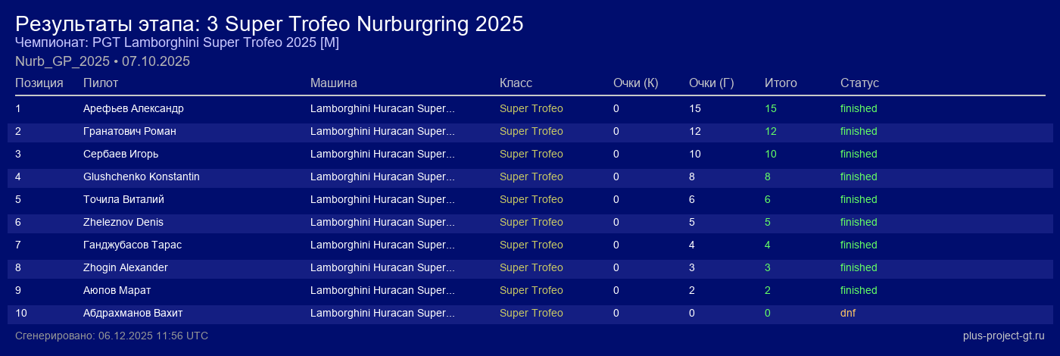
Task: Click the Класс column header
Action: click(x=516, y=83)
